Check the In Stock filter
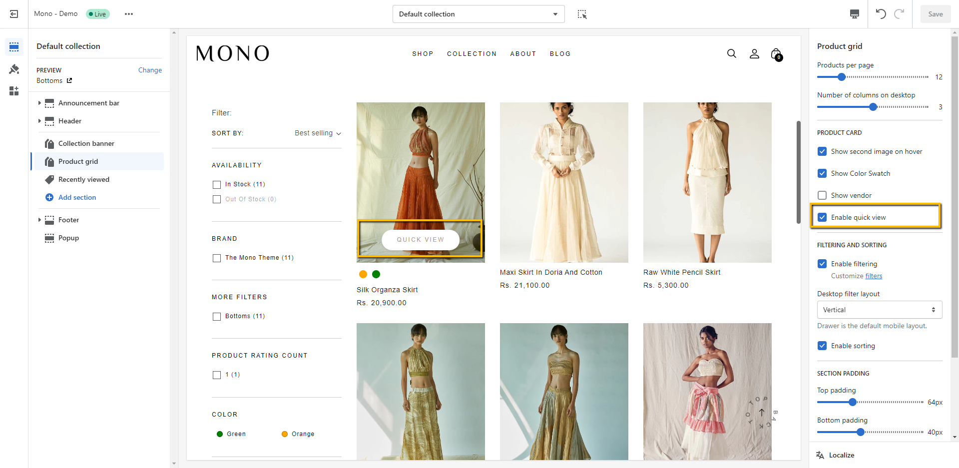Image resolution: width=959 pixels, height=468 pixels. click(217, 185)
